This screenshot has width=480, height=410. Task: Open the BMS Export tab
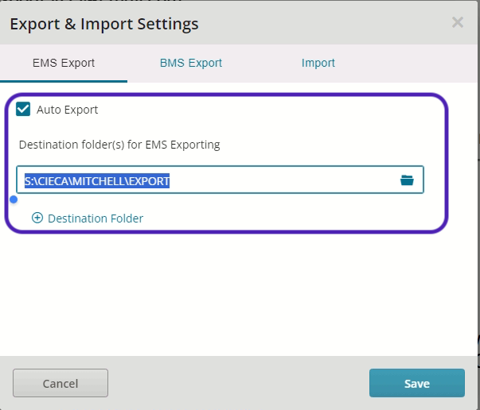(191, 63)
